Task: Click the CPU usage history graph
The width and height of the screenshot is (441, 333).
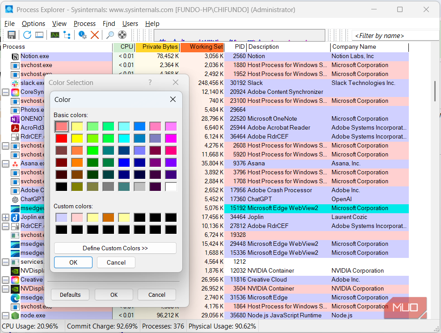Action: 239,35
